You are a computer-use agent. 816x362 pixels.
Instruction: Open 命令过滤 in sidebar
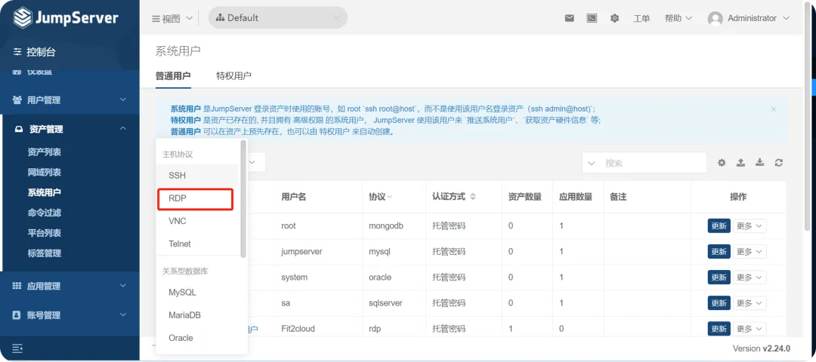pos(45,213)
